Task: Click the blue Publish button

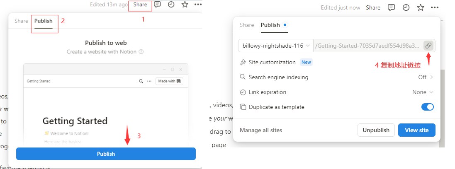Action: [106, 154]
